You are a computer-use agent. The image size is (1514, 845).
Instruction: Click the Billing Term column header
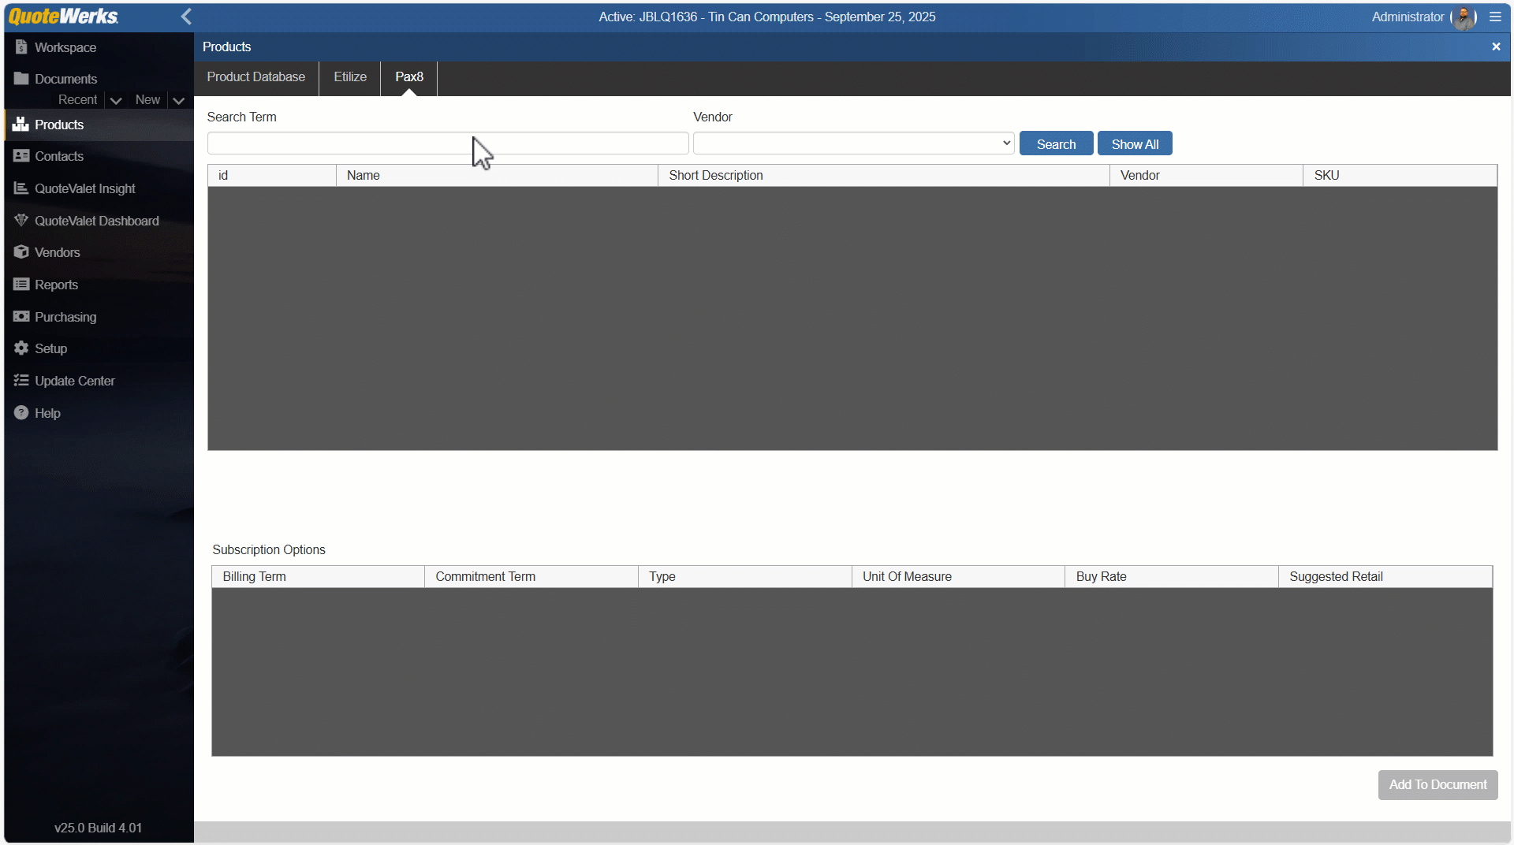pos(318,577)
